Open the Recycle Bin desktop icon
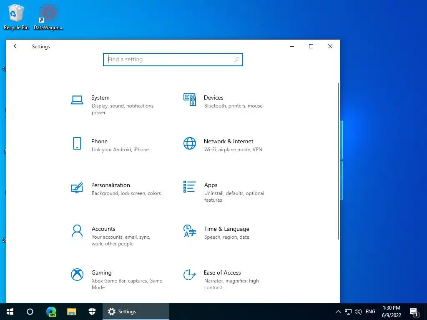Viewport: 427px width, 320px height. pos(16,17)
